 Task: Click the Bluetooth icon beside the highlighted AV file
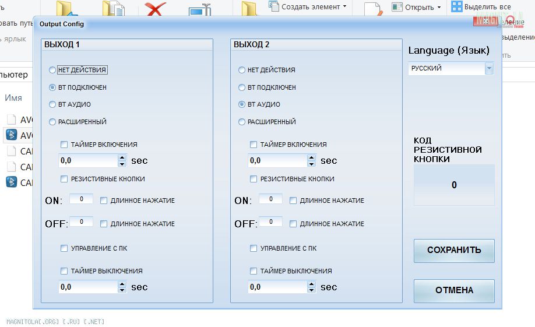tap(11, 135)
